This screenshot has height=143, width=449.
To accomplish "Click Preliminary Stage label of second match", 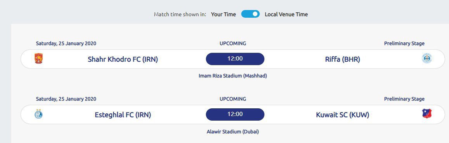I will coord(404,99).
